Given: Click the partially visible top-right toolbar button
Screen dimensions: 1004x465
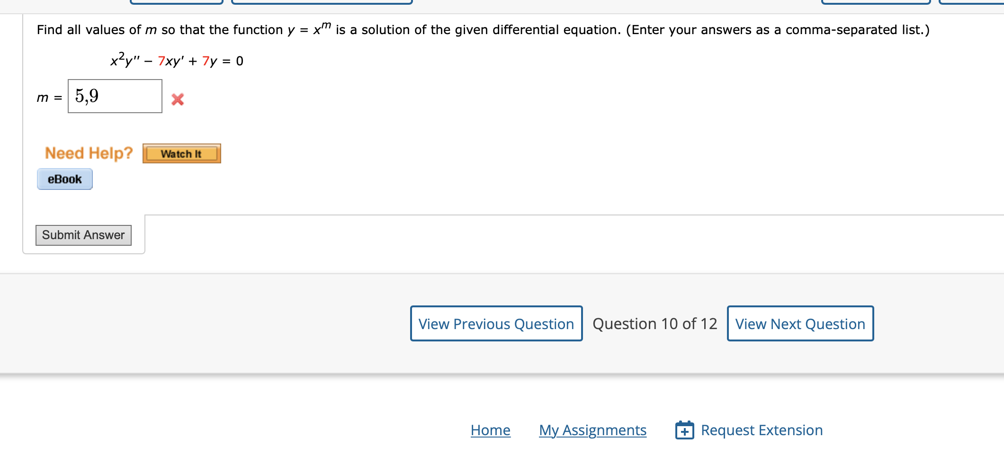Looking at the screenshot, I should click(875, 2).
